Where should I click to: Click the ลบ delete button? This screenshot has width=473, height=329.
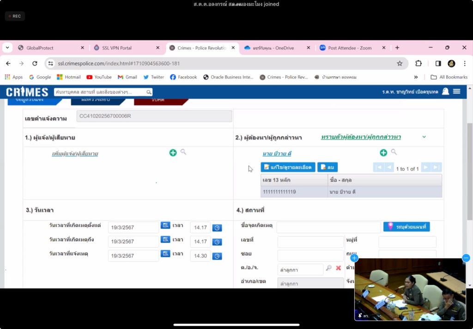(x=327, y=167)
